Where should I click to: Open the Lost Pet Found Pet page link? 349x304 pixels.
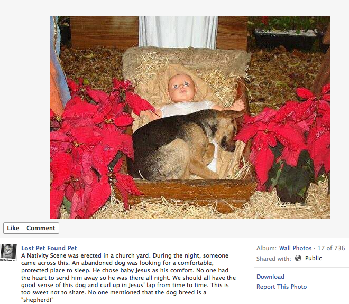[49, 248]
